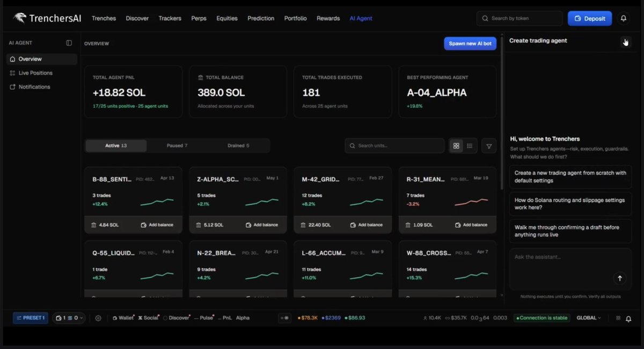Toggle the small switch left of $78.3K

coord(284,318)
